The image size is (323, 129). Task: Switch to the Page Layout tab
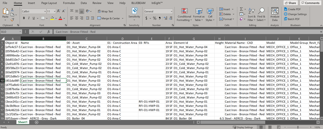click(x=49, y=3)
